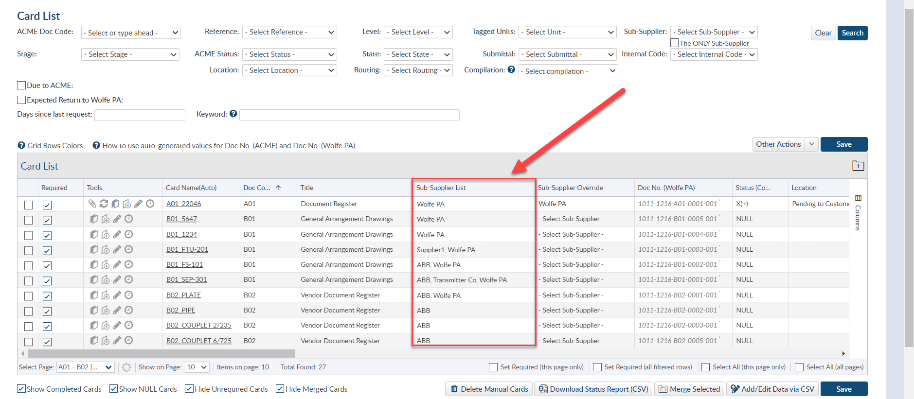Click copy document icon in B01_5647 row
Viewport: 914px width, 399px height.
[94, 219]
